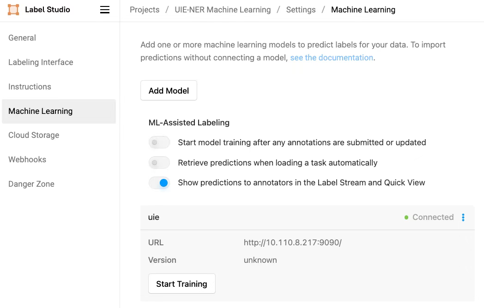Click the Add Model button

[x=169, y=90]
